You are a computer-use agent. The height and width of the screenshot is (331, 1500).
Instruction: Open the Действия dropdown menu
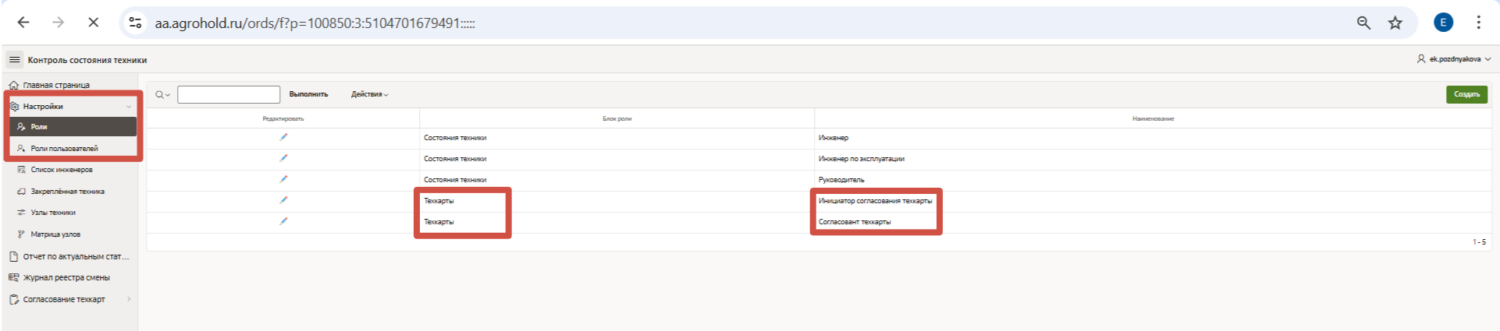pos(369,94)
